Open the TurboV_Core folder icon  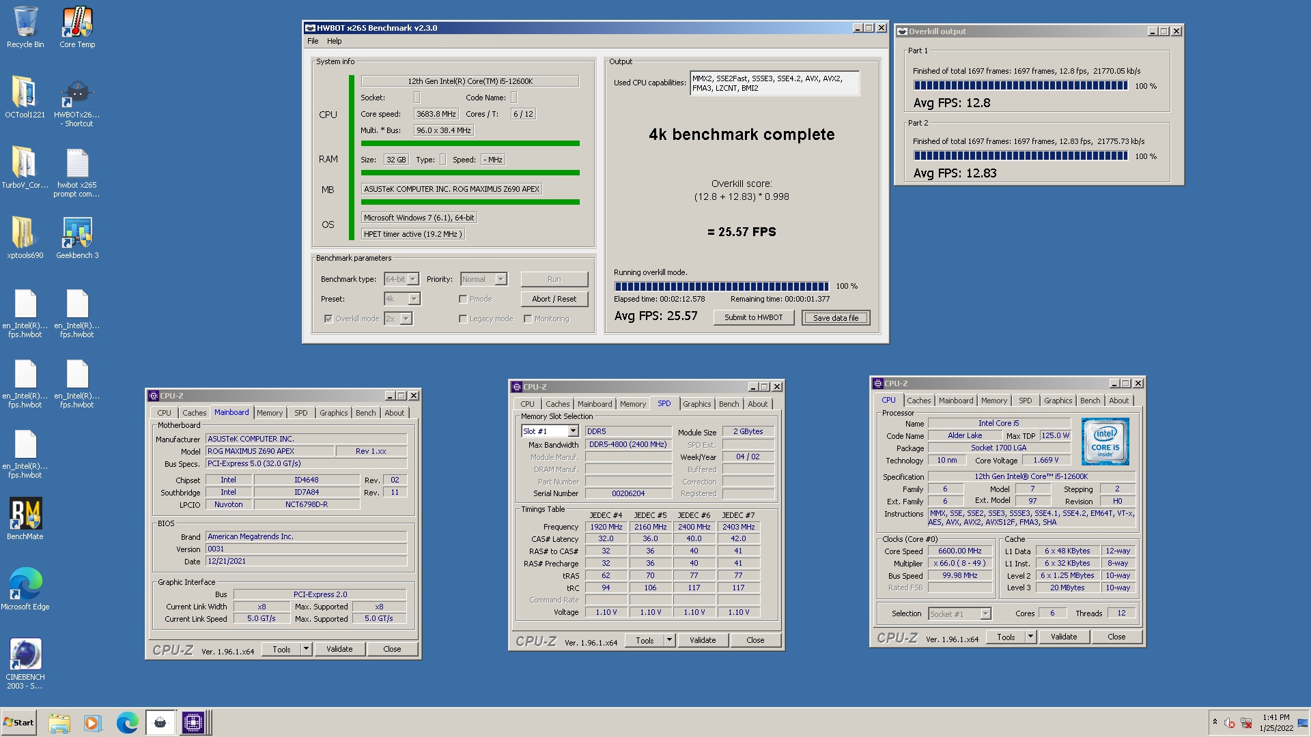pos(25,168)
